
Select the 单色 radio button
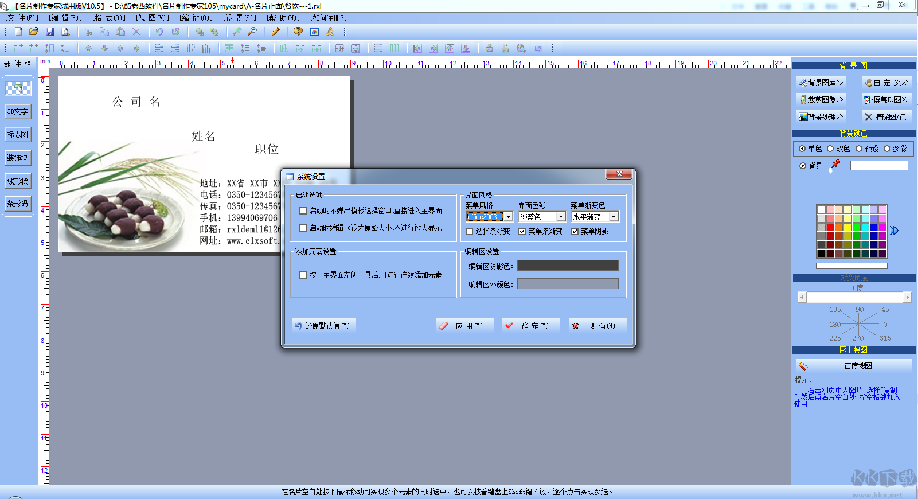click(802, 149)
